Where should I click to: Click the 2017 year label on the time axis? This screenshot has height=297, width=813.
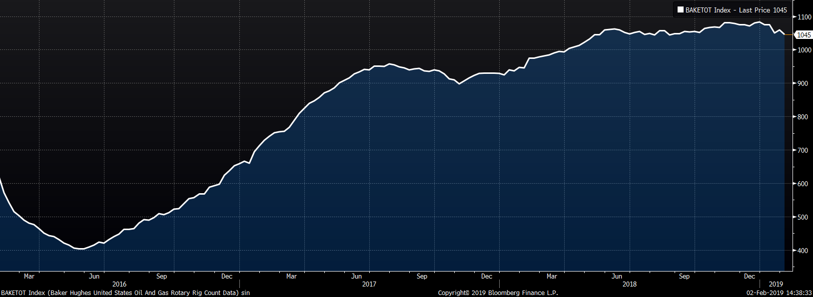tap(369, 284)
